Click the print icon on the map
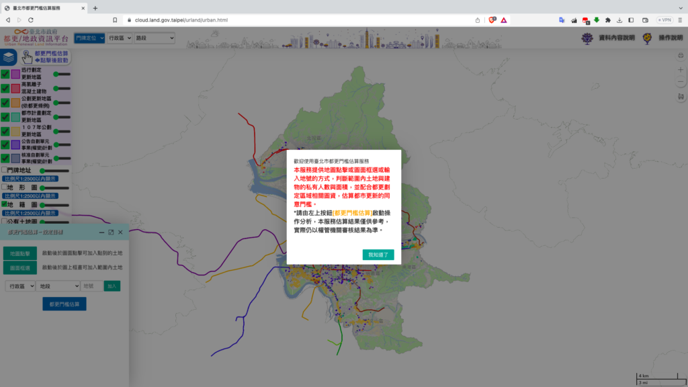 [x=681, y=56]
